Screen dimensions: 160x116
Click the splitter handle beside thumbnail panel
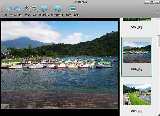(x=119, y=67)
